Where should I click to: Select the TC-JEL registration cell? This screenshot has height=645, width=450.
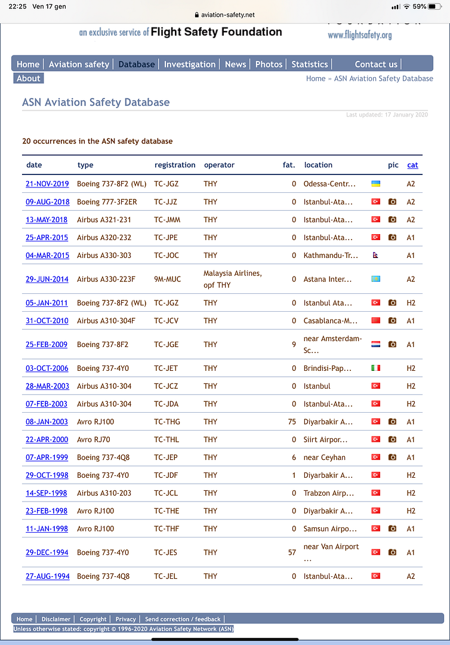[165, 576]
